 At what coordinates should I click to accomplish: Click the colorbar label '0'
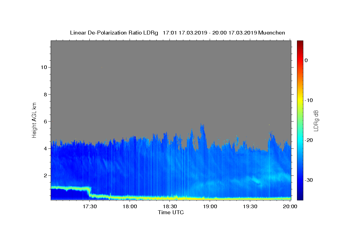click(306, 60)
